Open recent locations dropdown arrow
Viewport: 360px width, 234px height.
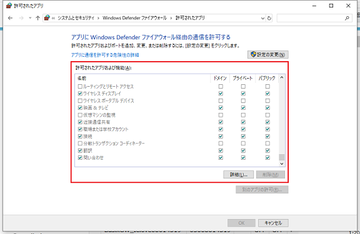tap(30, 18)
